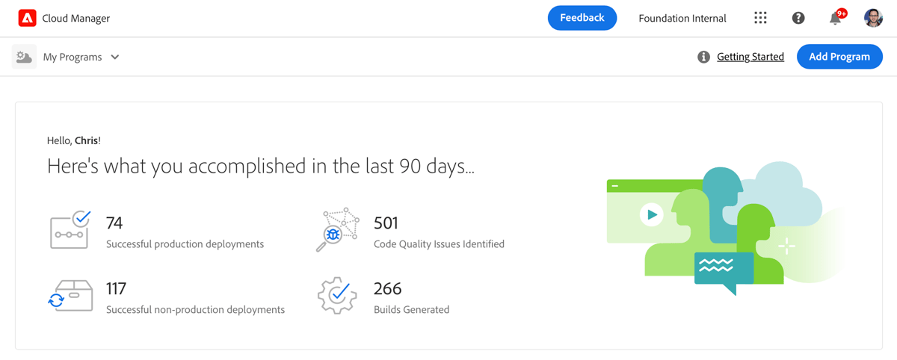
Task: Click the code quality bug icon
Action: 338,230
